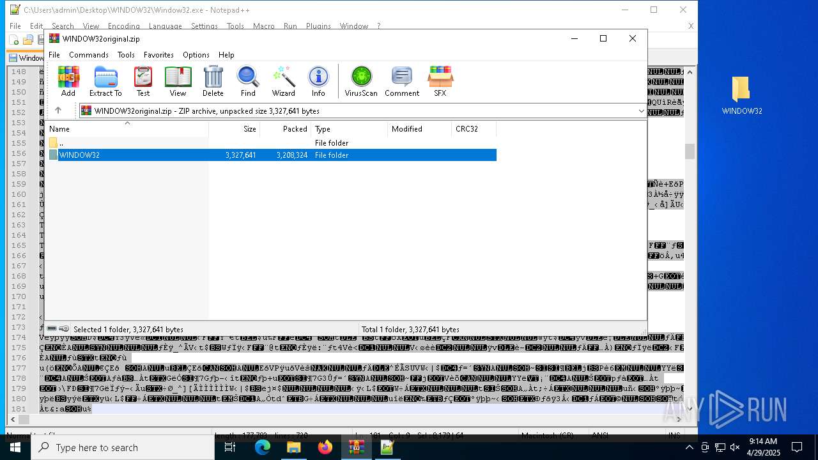Click Notepad++ vertical scrollbar thumb

pos(690,151)
